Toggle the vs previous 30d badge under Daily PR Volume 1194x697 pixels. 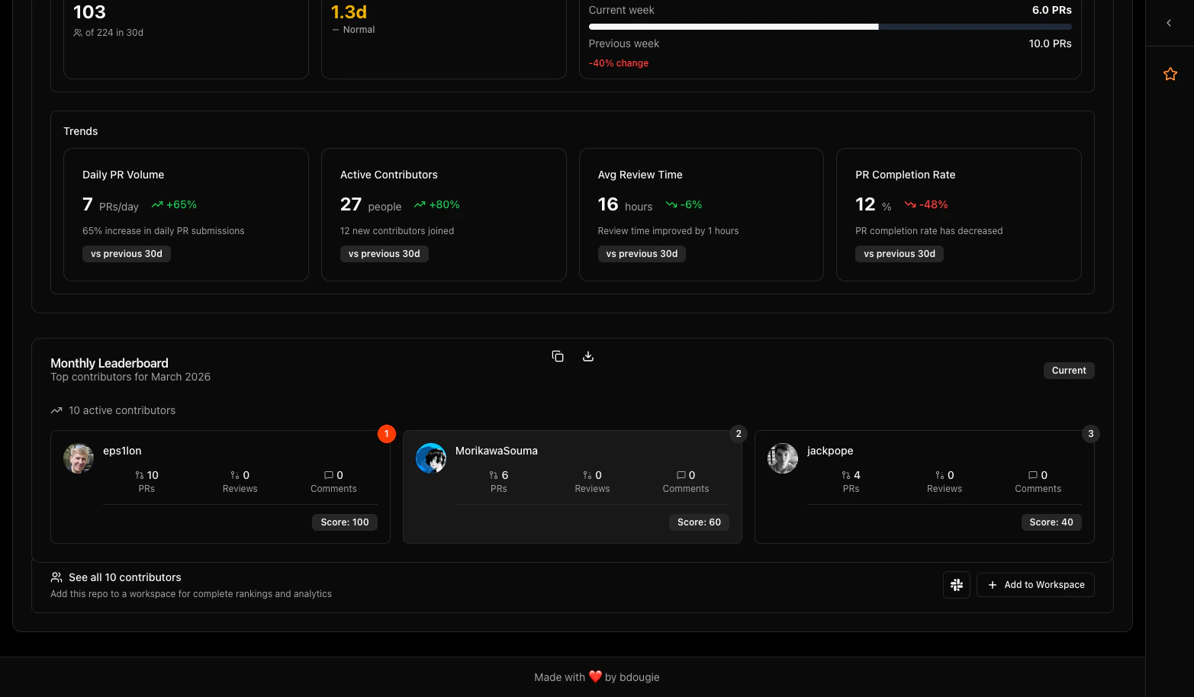click(x=126, y=253)
